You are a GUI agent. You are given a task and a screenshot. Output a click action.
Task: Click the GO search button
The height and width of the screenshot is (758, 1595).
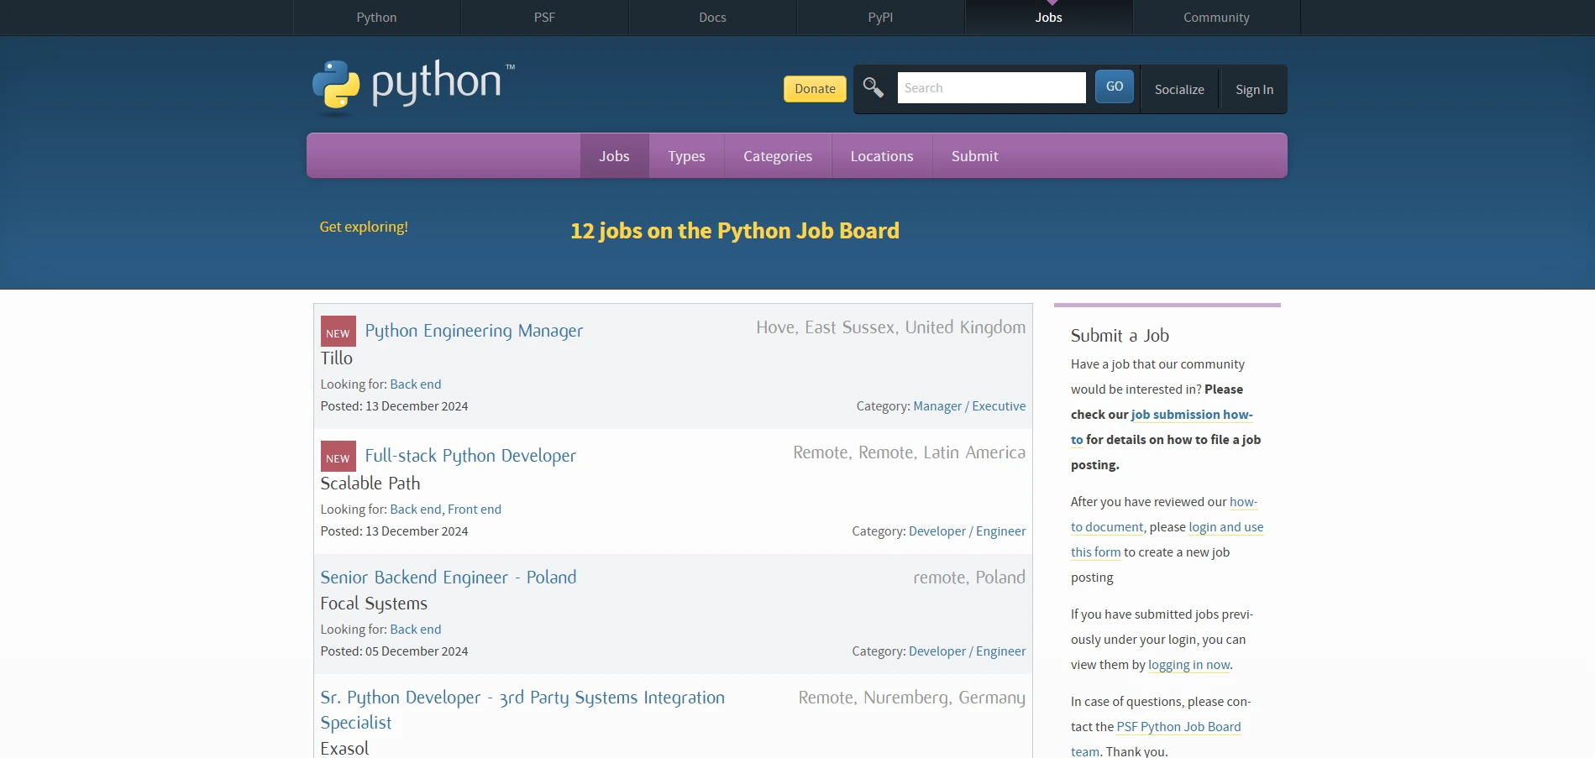coord(1115,86)
